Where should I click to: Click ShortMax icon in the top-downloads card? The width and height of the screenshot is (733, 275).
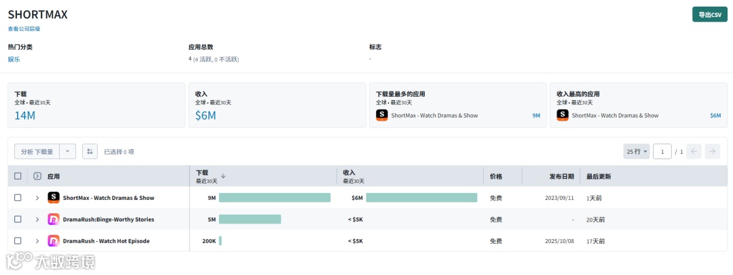(382, 115)
